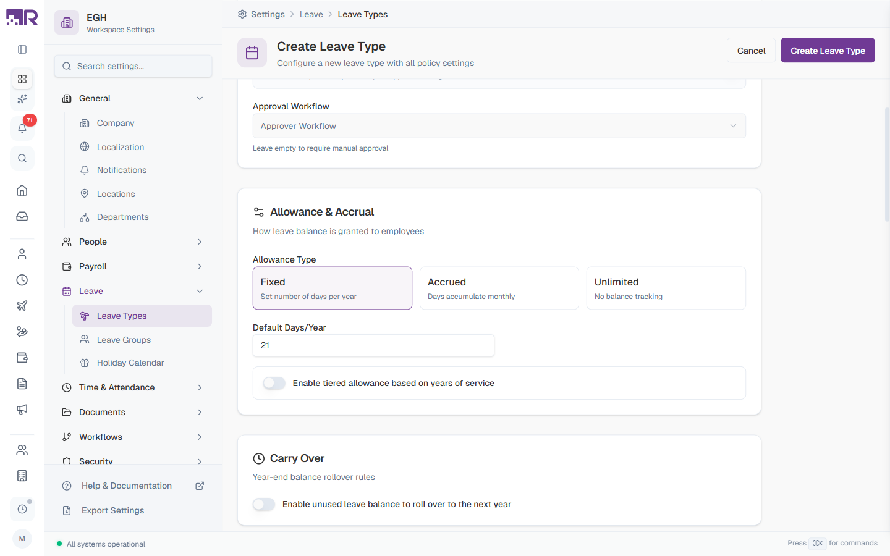This screenshot has width=890, height=556.
Task: Open the recent activity clock icon
Action: pyautogui.click(x=22, y=509)
